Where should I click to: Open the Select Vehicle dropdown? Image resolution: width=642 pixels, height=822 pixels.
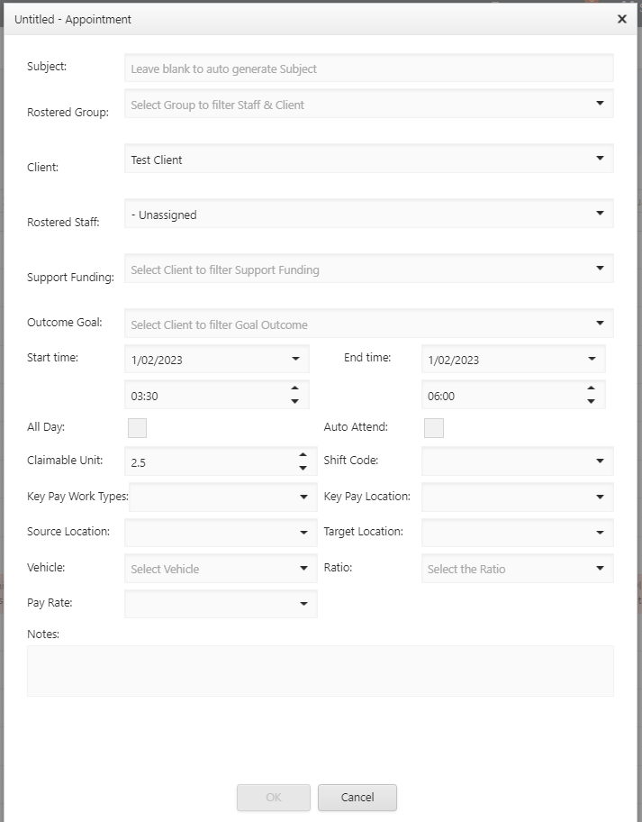[x=221, y=568]
